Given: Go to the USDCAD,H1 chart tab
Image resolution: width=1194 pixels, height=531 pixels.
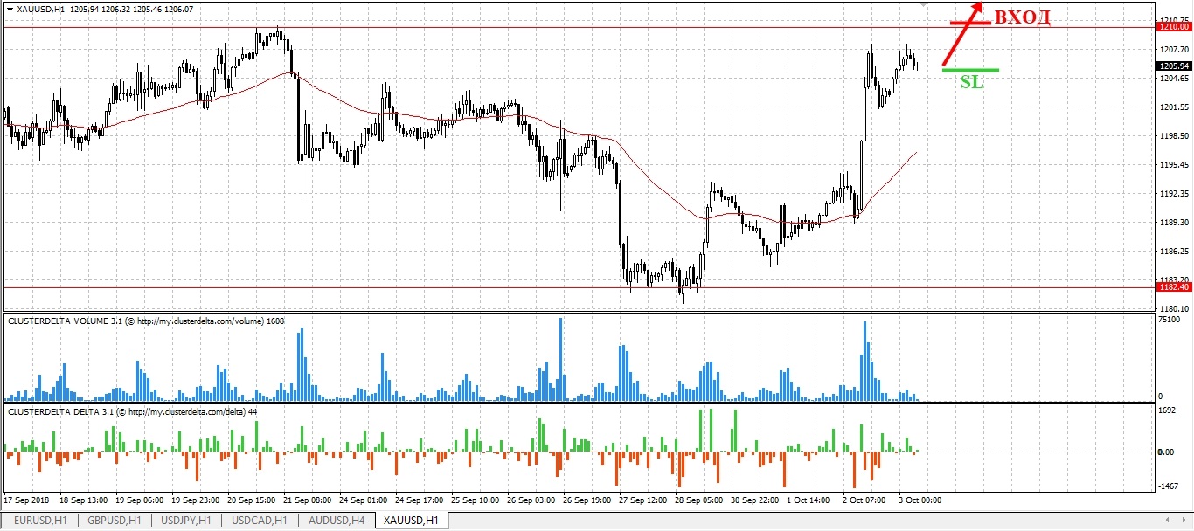Looking at the screenshot, I should [x=260, y=521].
